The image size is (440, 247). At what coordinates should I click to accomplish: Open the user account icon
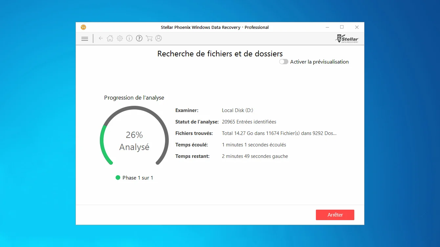159,38
